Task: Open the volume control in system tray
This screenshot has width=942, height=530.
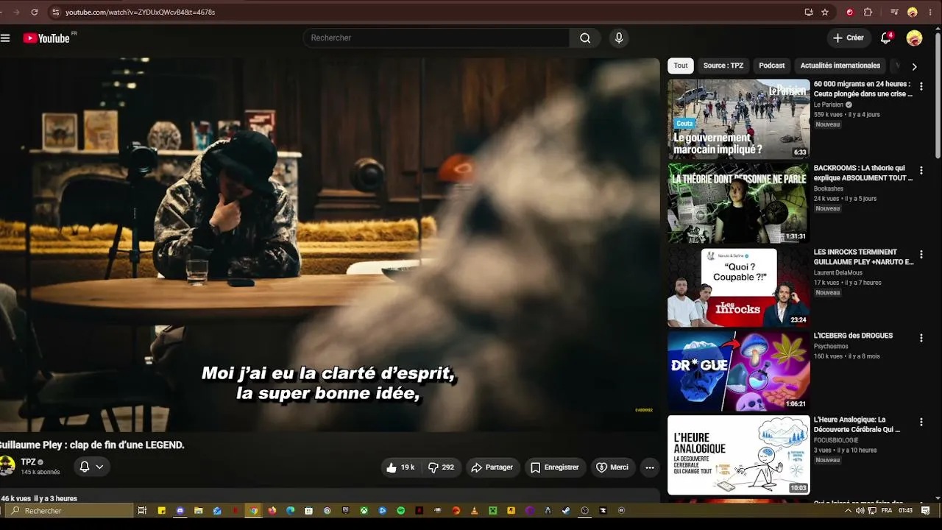Action: [x=860, y=510]
